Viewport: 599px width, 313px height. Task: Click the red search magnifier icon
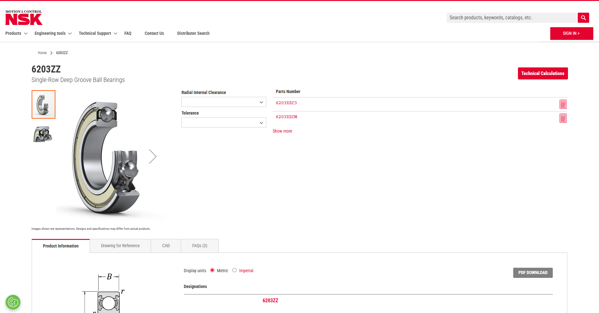tap(583, 18)
